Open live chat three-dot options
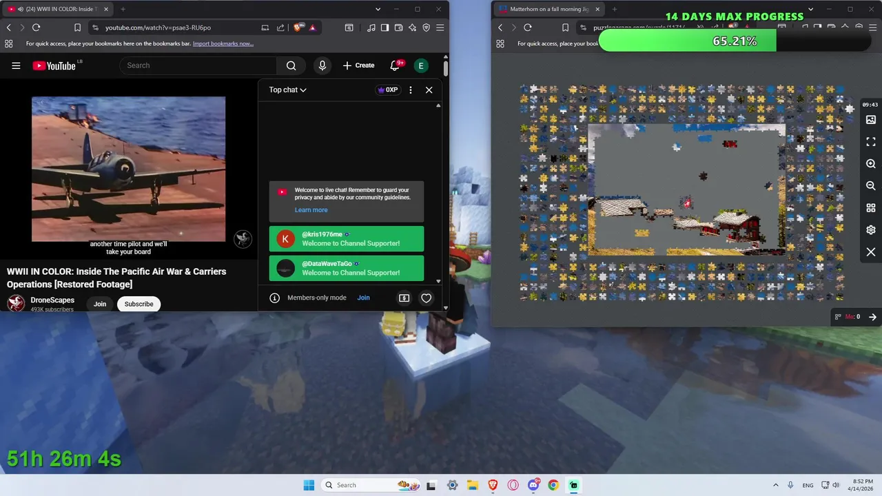 (411, 90)
